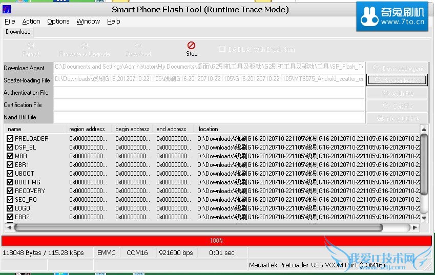Click the partition list scroll down arrow
This screenshot has width=435, height=275.
pyautogui.click(x=424, y=219)
